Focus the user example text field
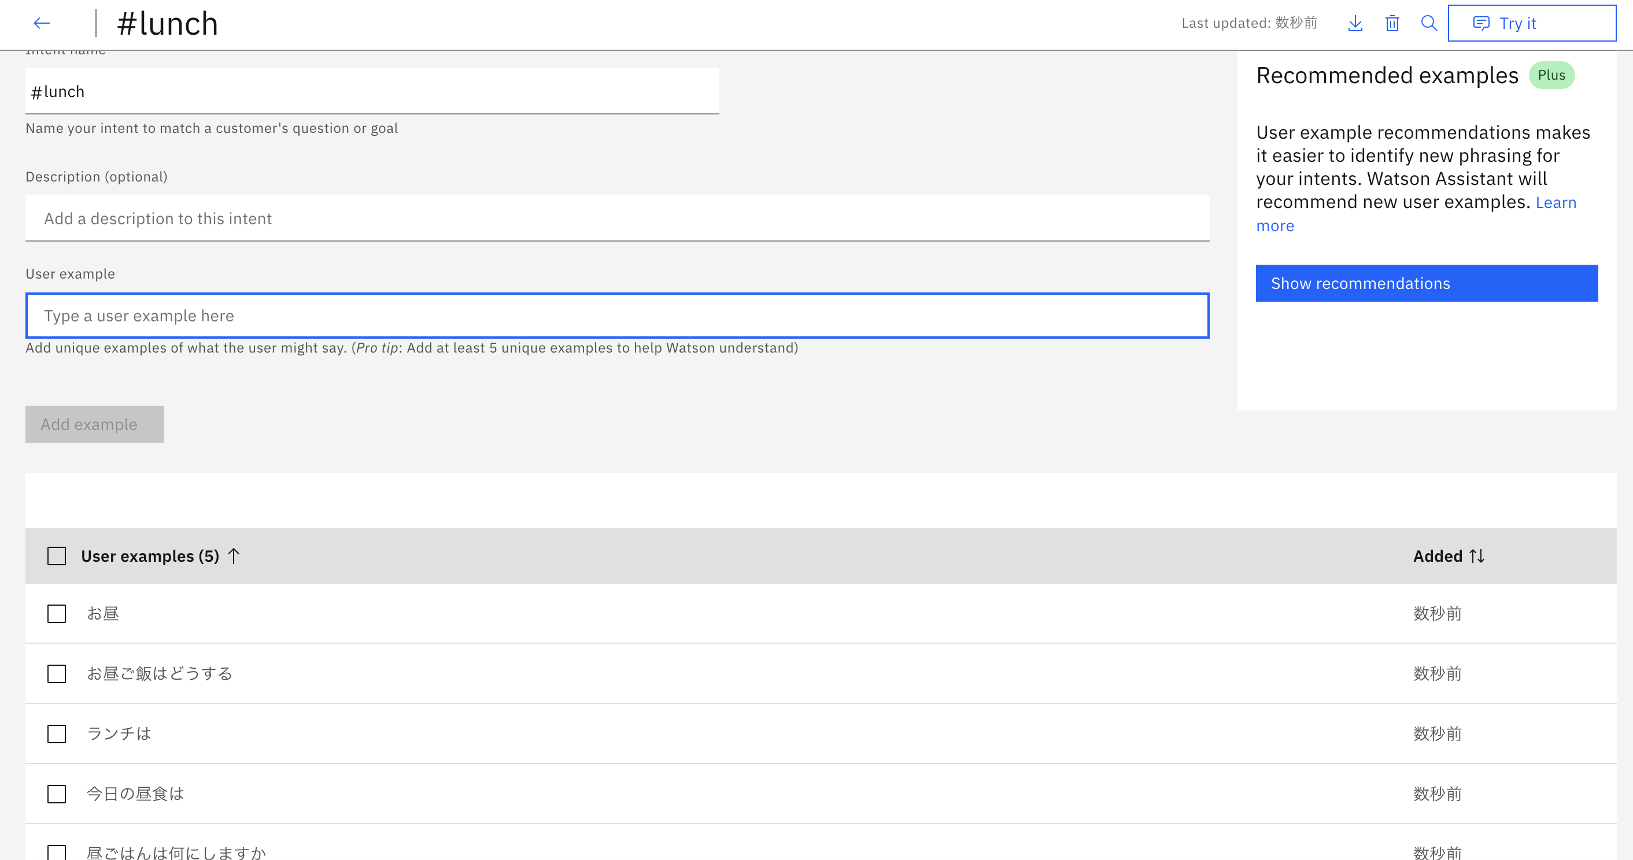This screenshot has width=1633, height=860. click(x=617, y=316)
